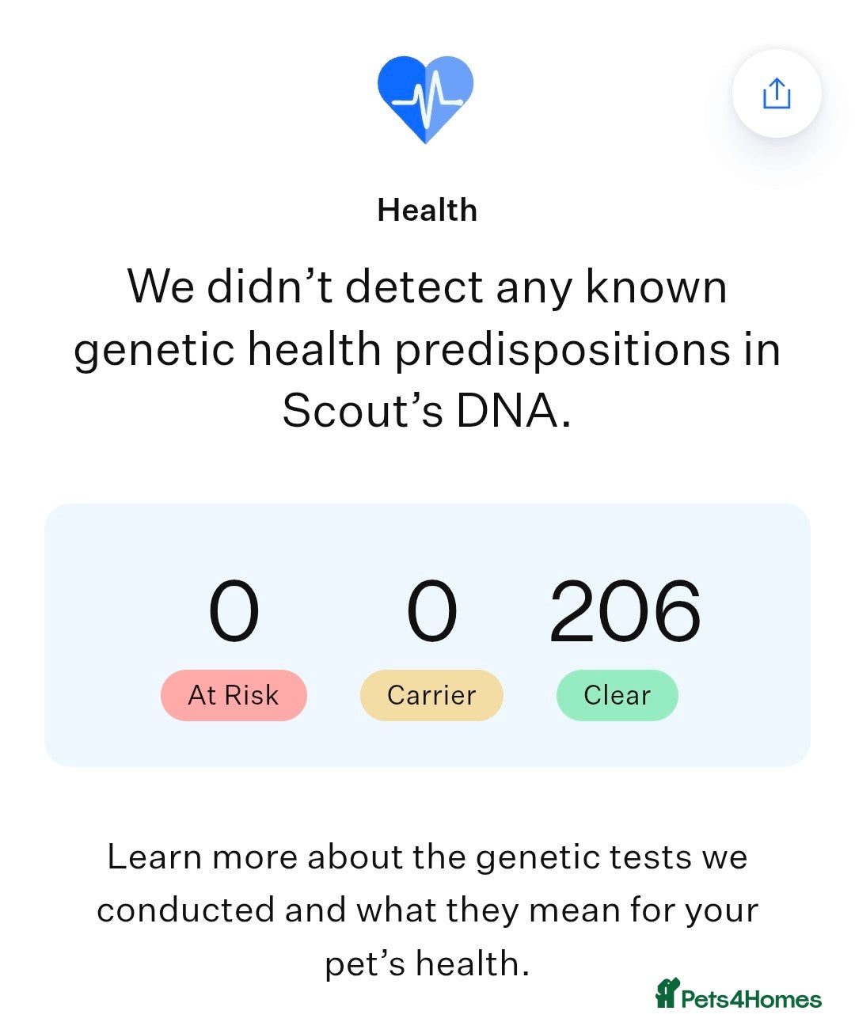Click the Pets4Homes green house icon
Image resolution: width=855 pixels, height=1026 pixels.
667,993
